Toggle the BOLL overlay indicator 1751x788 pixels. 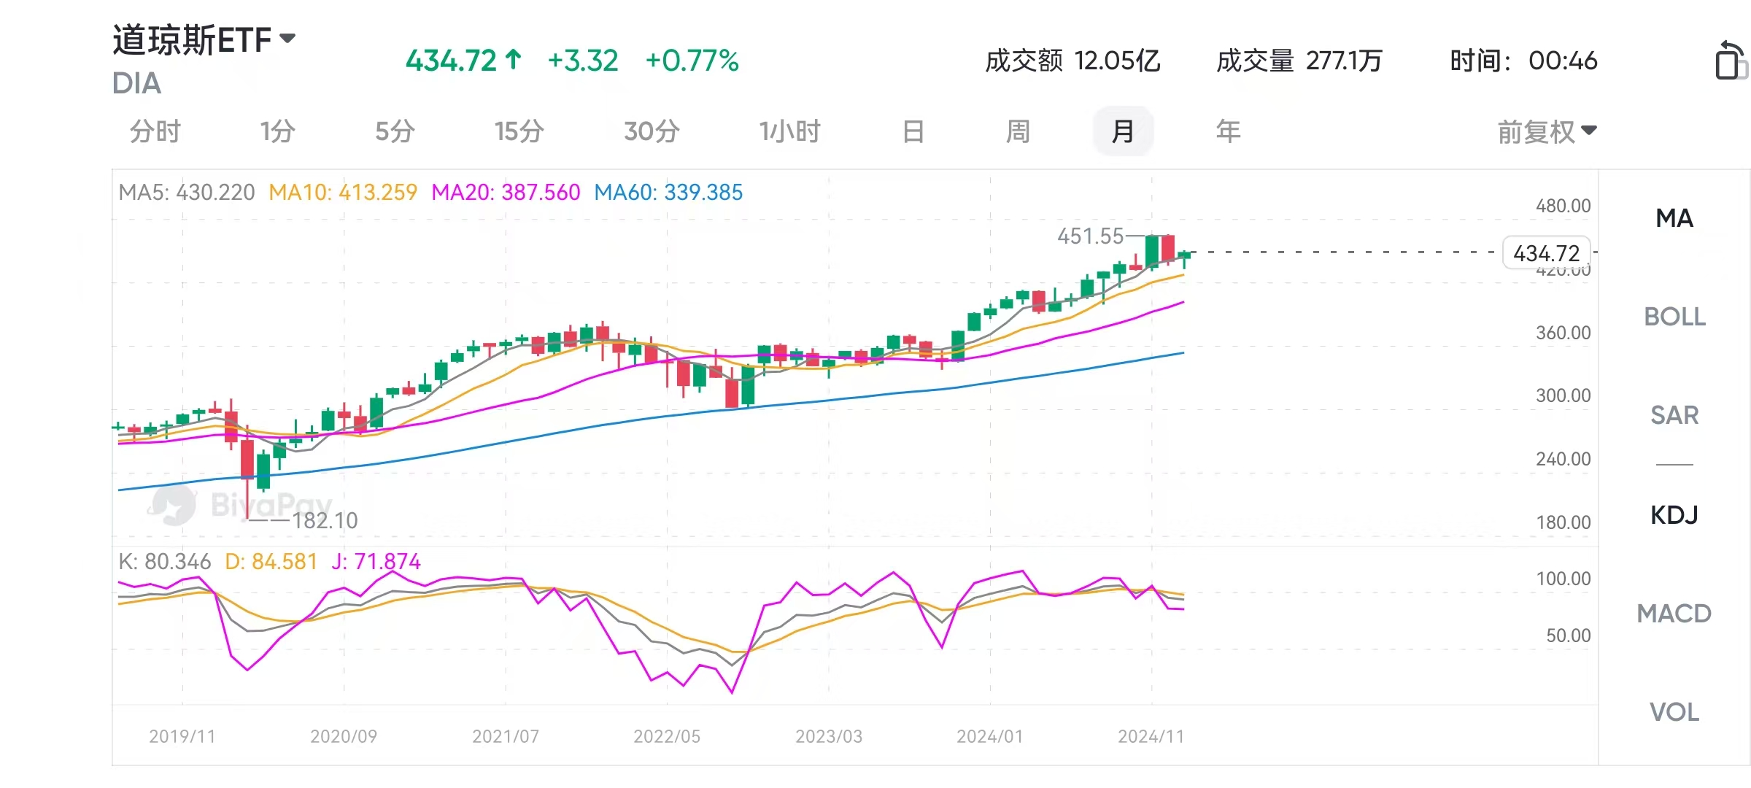pyautogui.click(x=1674, y=317)
